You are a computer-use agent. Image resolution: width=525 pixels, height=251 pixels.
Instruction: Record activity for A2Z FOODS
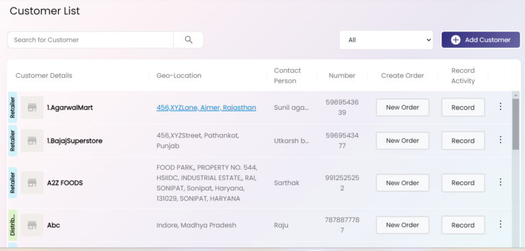(x=463, y=183)
